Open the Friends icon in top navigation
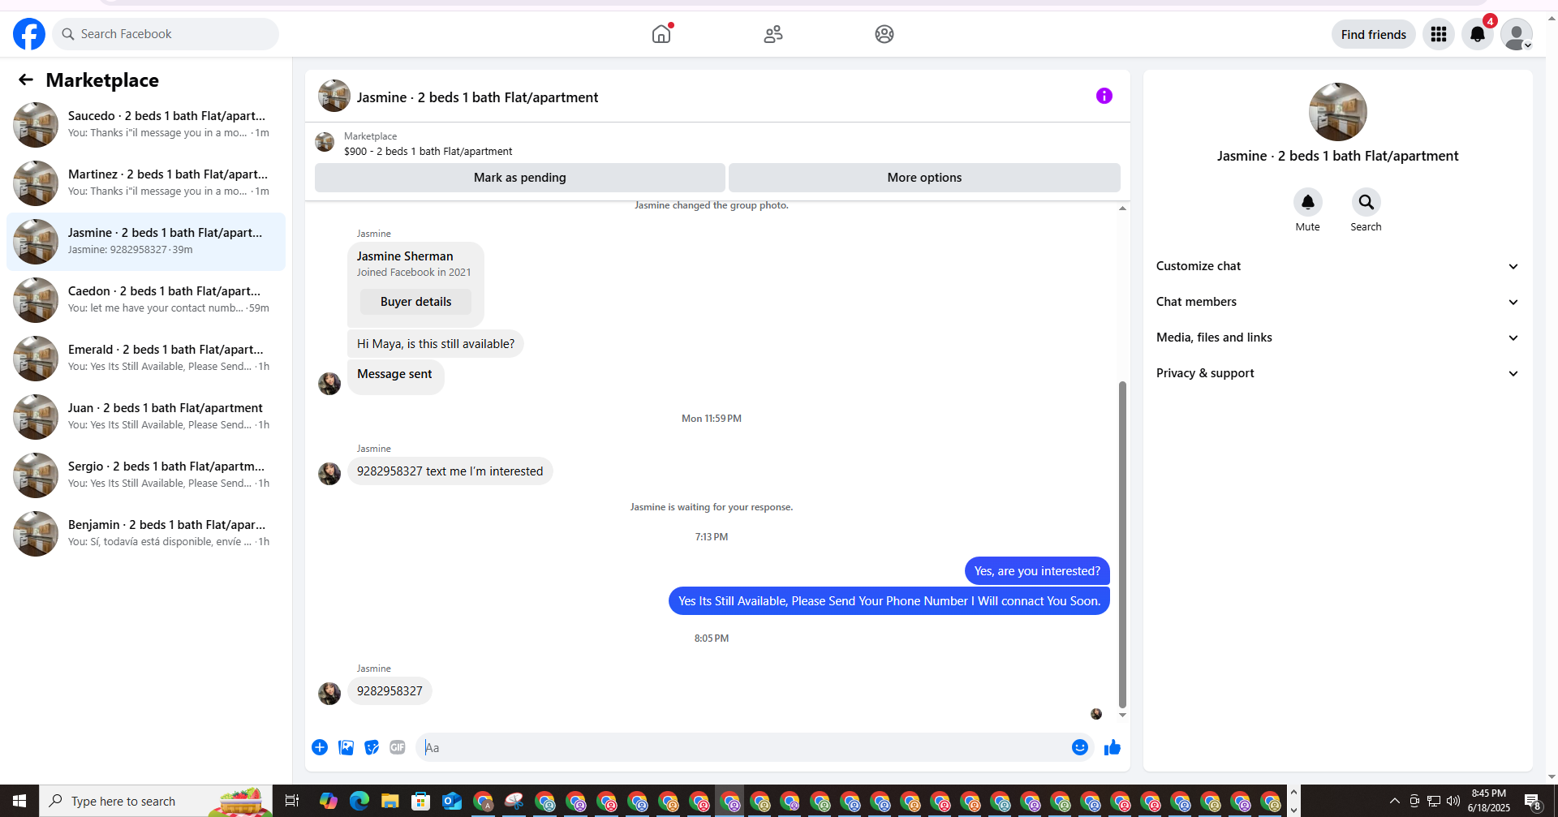The height and width of the screenshot is (817, 1558). tap(773, 34)
